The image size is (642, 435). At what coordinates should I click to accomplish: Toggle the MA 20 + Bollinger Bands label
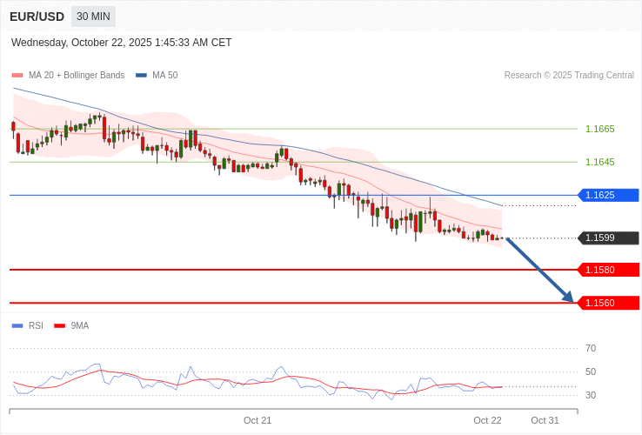[77, 76]
